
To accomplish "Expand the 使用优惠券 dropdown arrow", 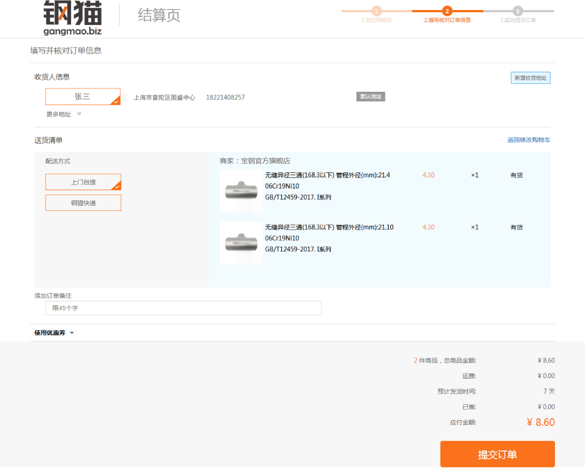I will tap(72, 333).
